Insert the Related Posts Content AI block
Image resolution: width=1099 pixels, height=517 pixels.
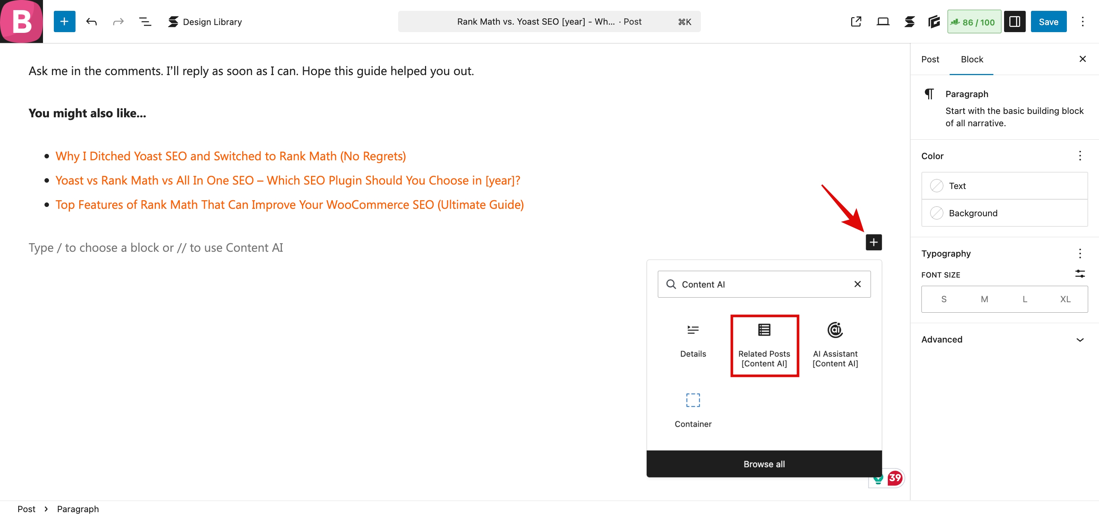pos(764,345)
